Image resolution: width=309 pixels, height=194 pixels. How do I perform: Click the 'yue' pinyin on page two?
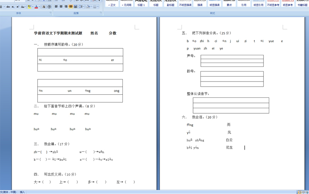[271, 41]
